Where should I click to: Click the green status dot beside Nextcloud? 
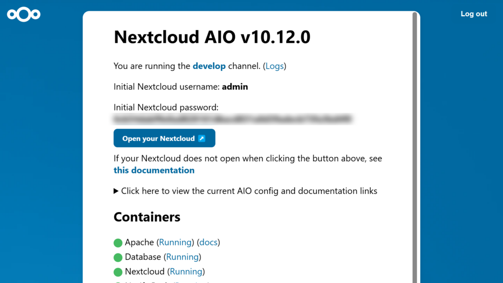(x=117, y=272)
